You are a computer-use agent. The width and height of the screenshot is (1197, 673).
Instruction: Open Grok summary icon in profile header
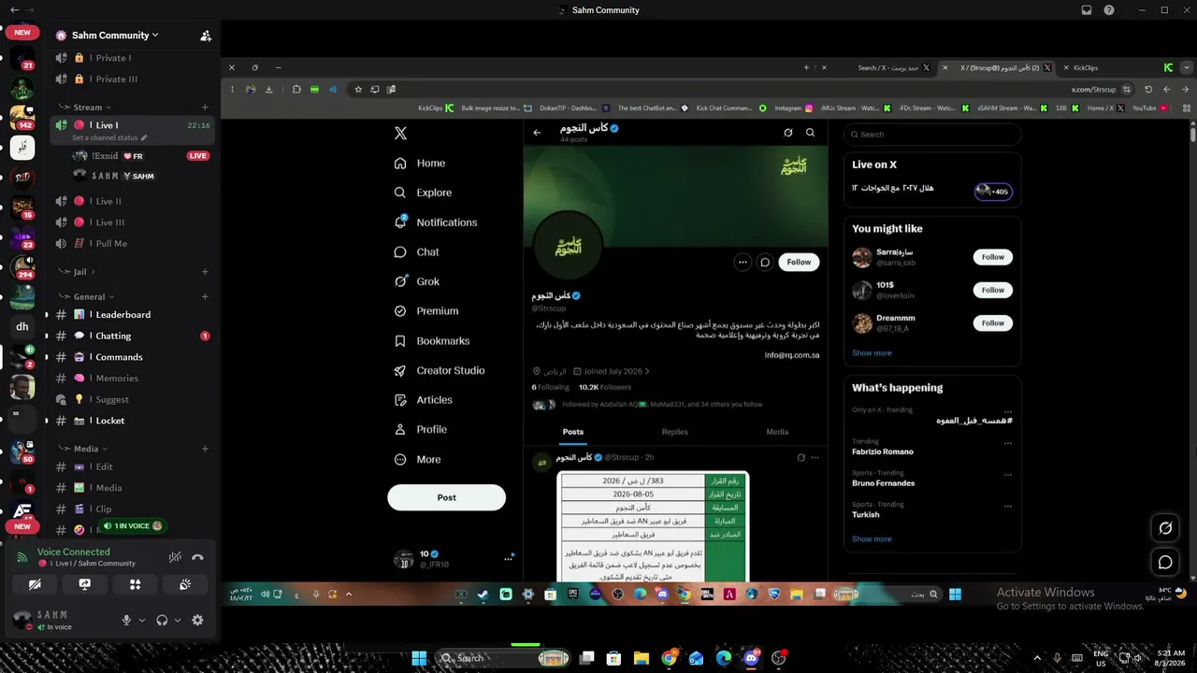788,133
